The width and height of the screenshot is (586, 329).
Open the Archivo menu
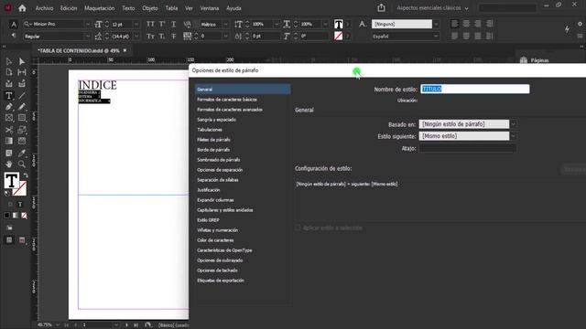[44, 8]
